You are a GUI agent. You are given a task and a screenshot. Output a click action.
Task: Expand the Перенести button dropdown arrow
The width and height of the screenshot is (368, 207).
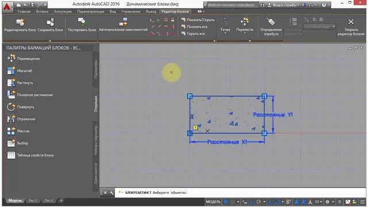click(244, 33)
